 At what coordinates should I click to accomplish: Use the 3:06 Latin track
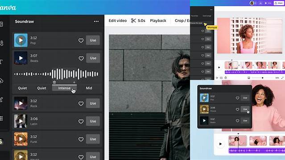pos(93,121)
